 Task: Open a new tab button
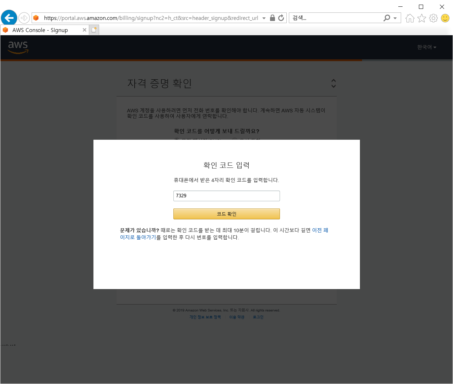coord(94,30)
